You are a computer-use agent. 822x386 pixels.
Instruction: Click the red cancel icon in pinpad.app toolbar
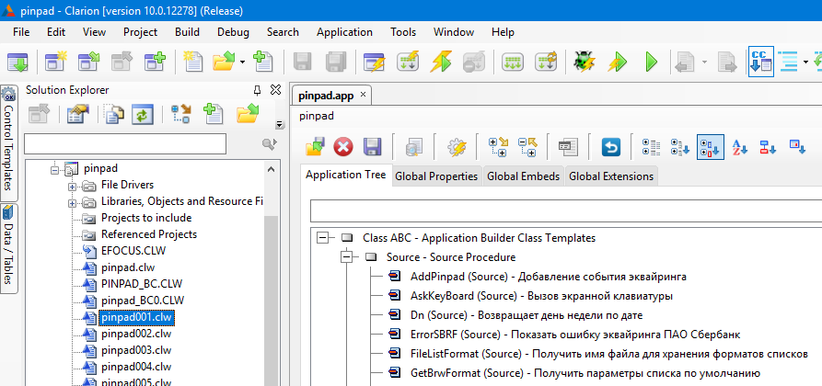coord(343,146)
